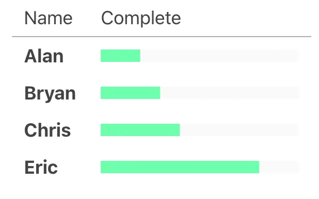The image size is (319, 199).
Task: Select the Eric row name
Action: 41,167
